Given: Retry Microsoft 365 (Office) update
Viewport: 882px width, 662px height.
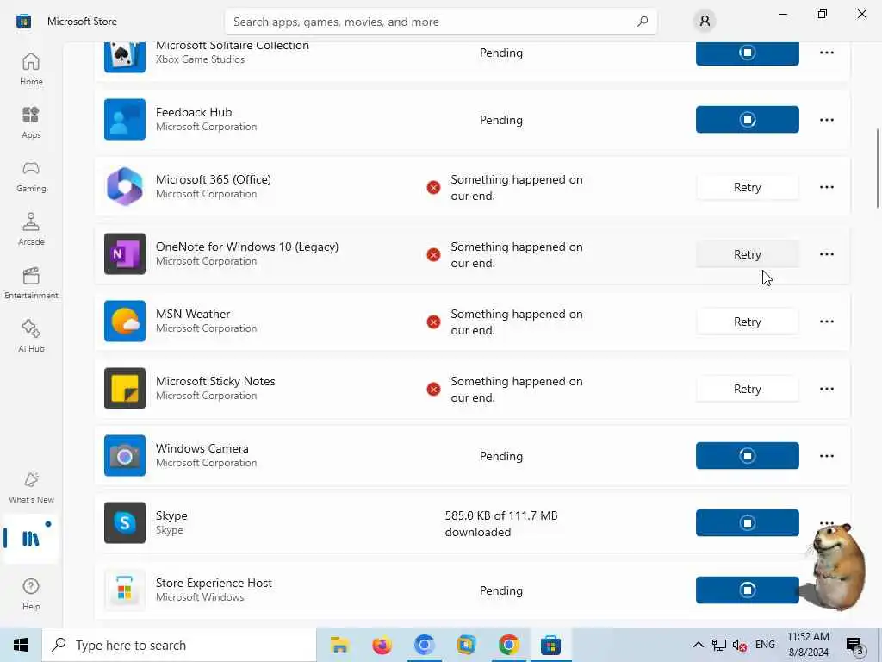Looking at the screenshot, I should tap(747, 187).
